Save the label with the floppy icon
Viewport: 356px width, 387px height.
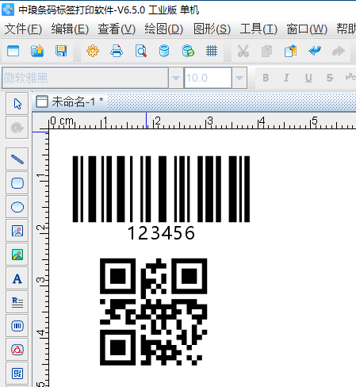(61, 51)
